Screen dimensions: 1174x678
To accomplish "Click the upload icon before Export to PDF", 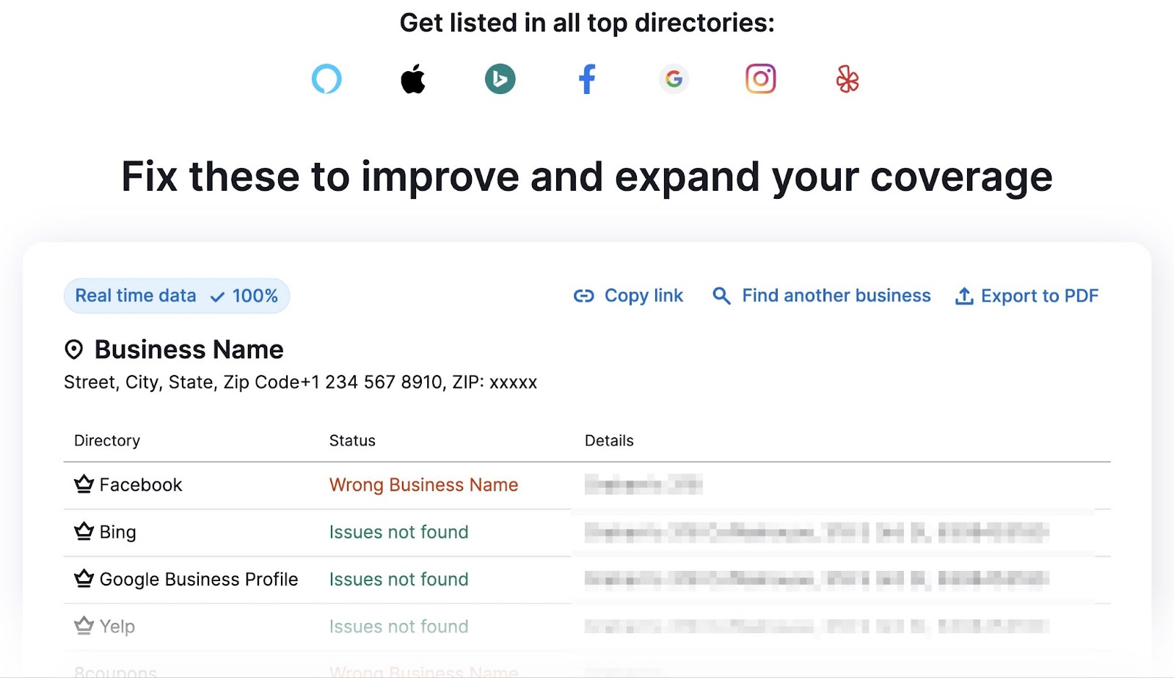I will pyautogui.click(x=964, y=296).
